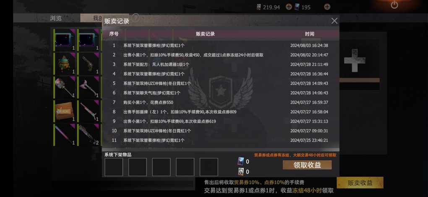Click the power icon at top right
The image size is (428, 197).
pyautogui.click(x=394, y=5)
